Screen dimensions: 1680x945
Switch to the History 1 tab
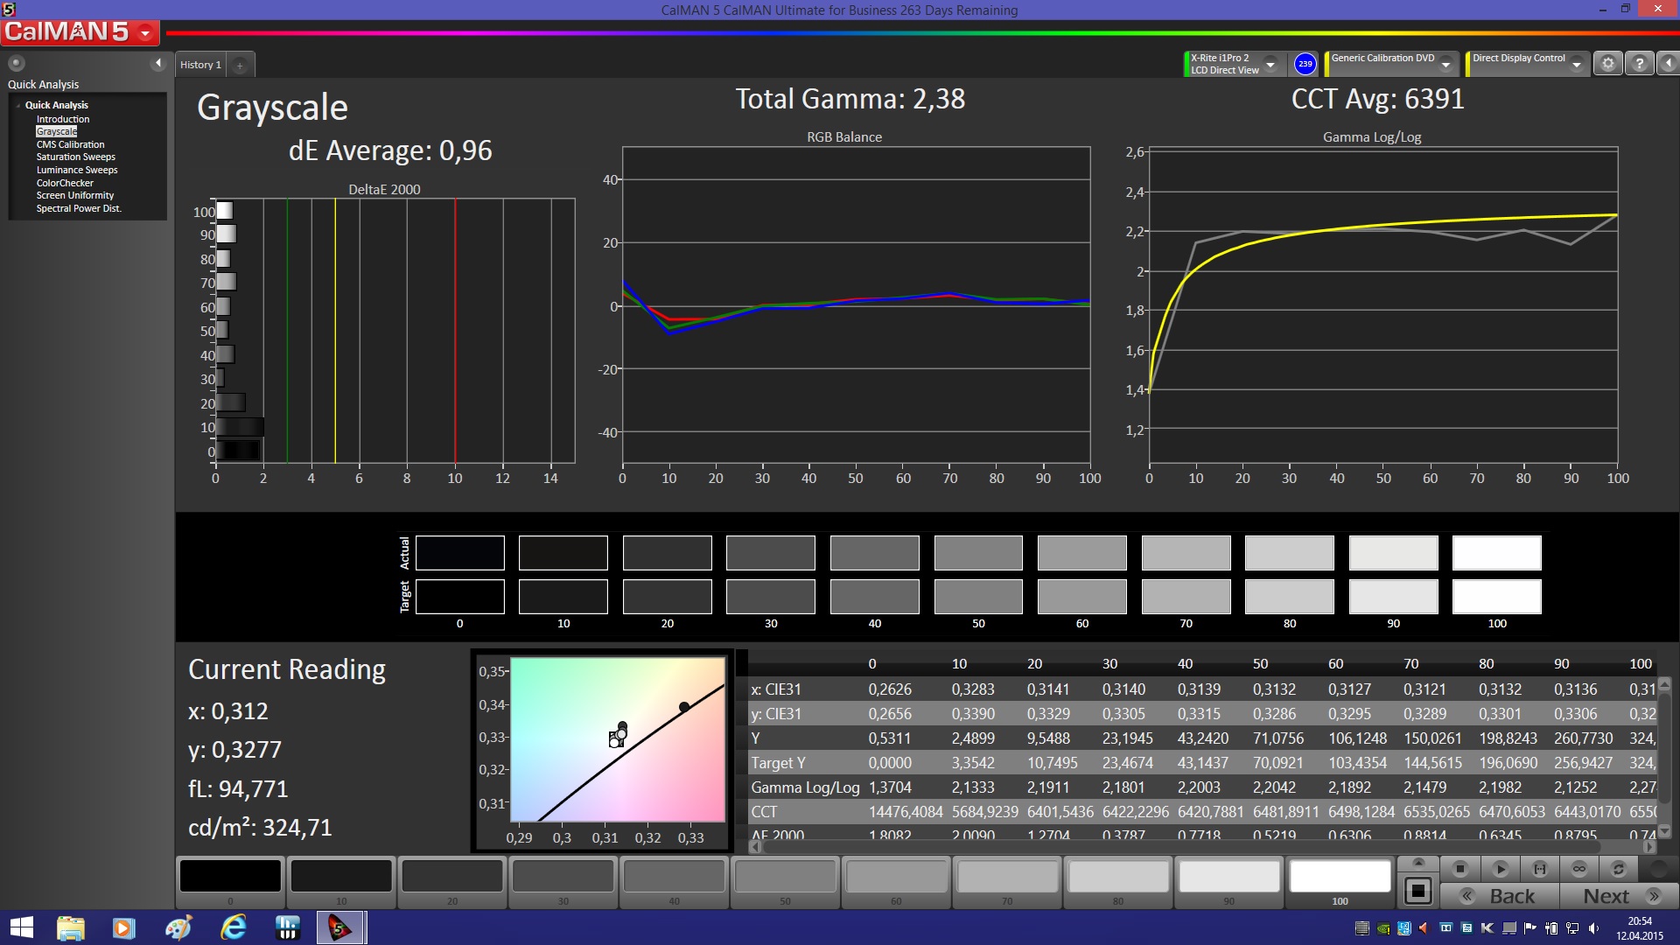pyautogui.click(x=200, y=65)
